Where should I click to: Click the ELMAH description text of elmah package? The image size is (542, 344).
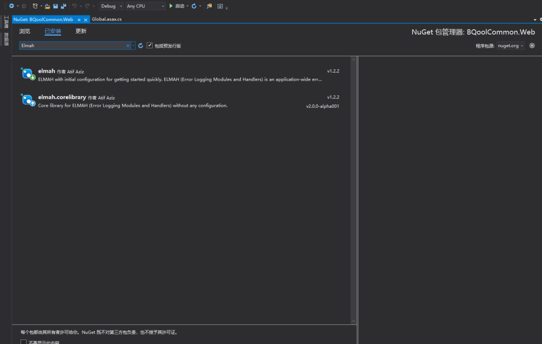click(x=180, y=79)
